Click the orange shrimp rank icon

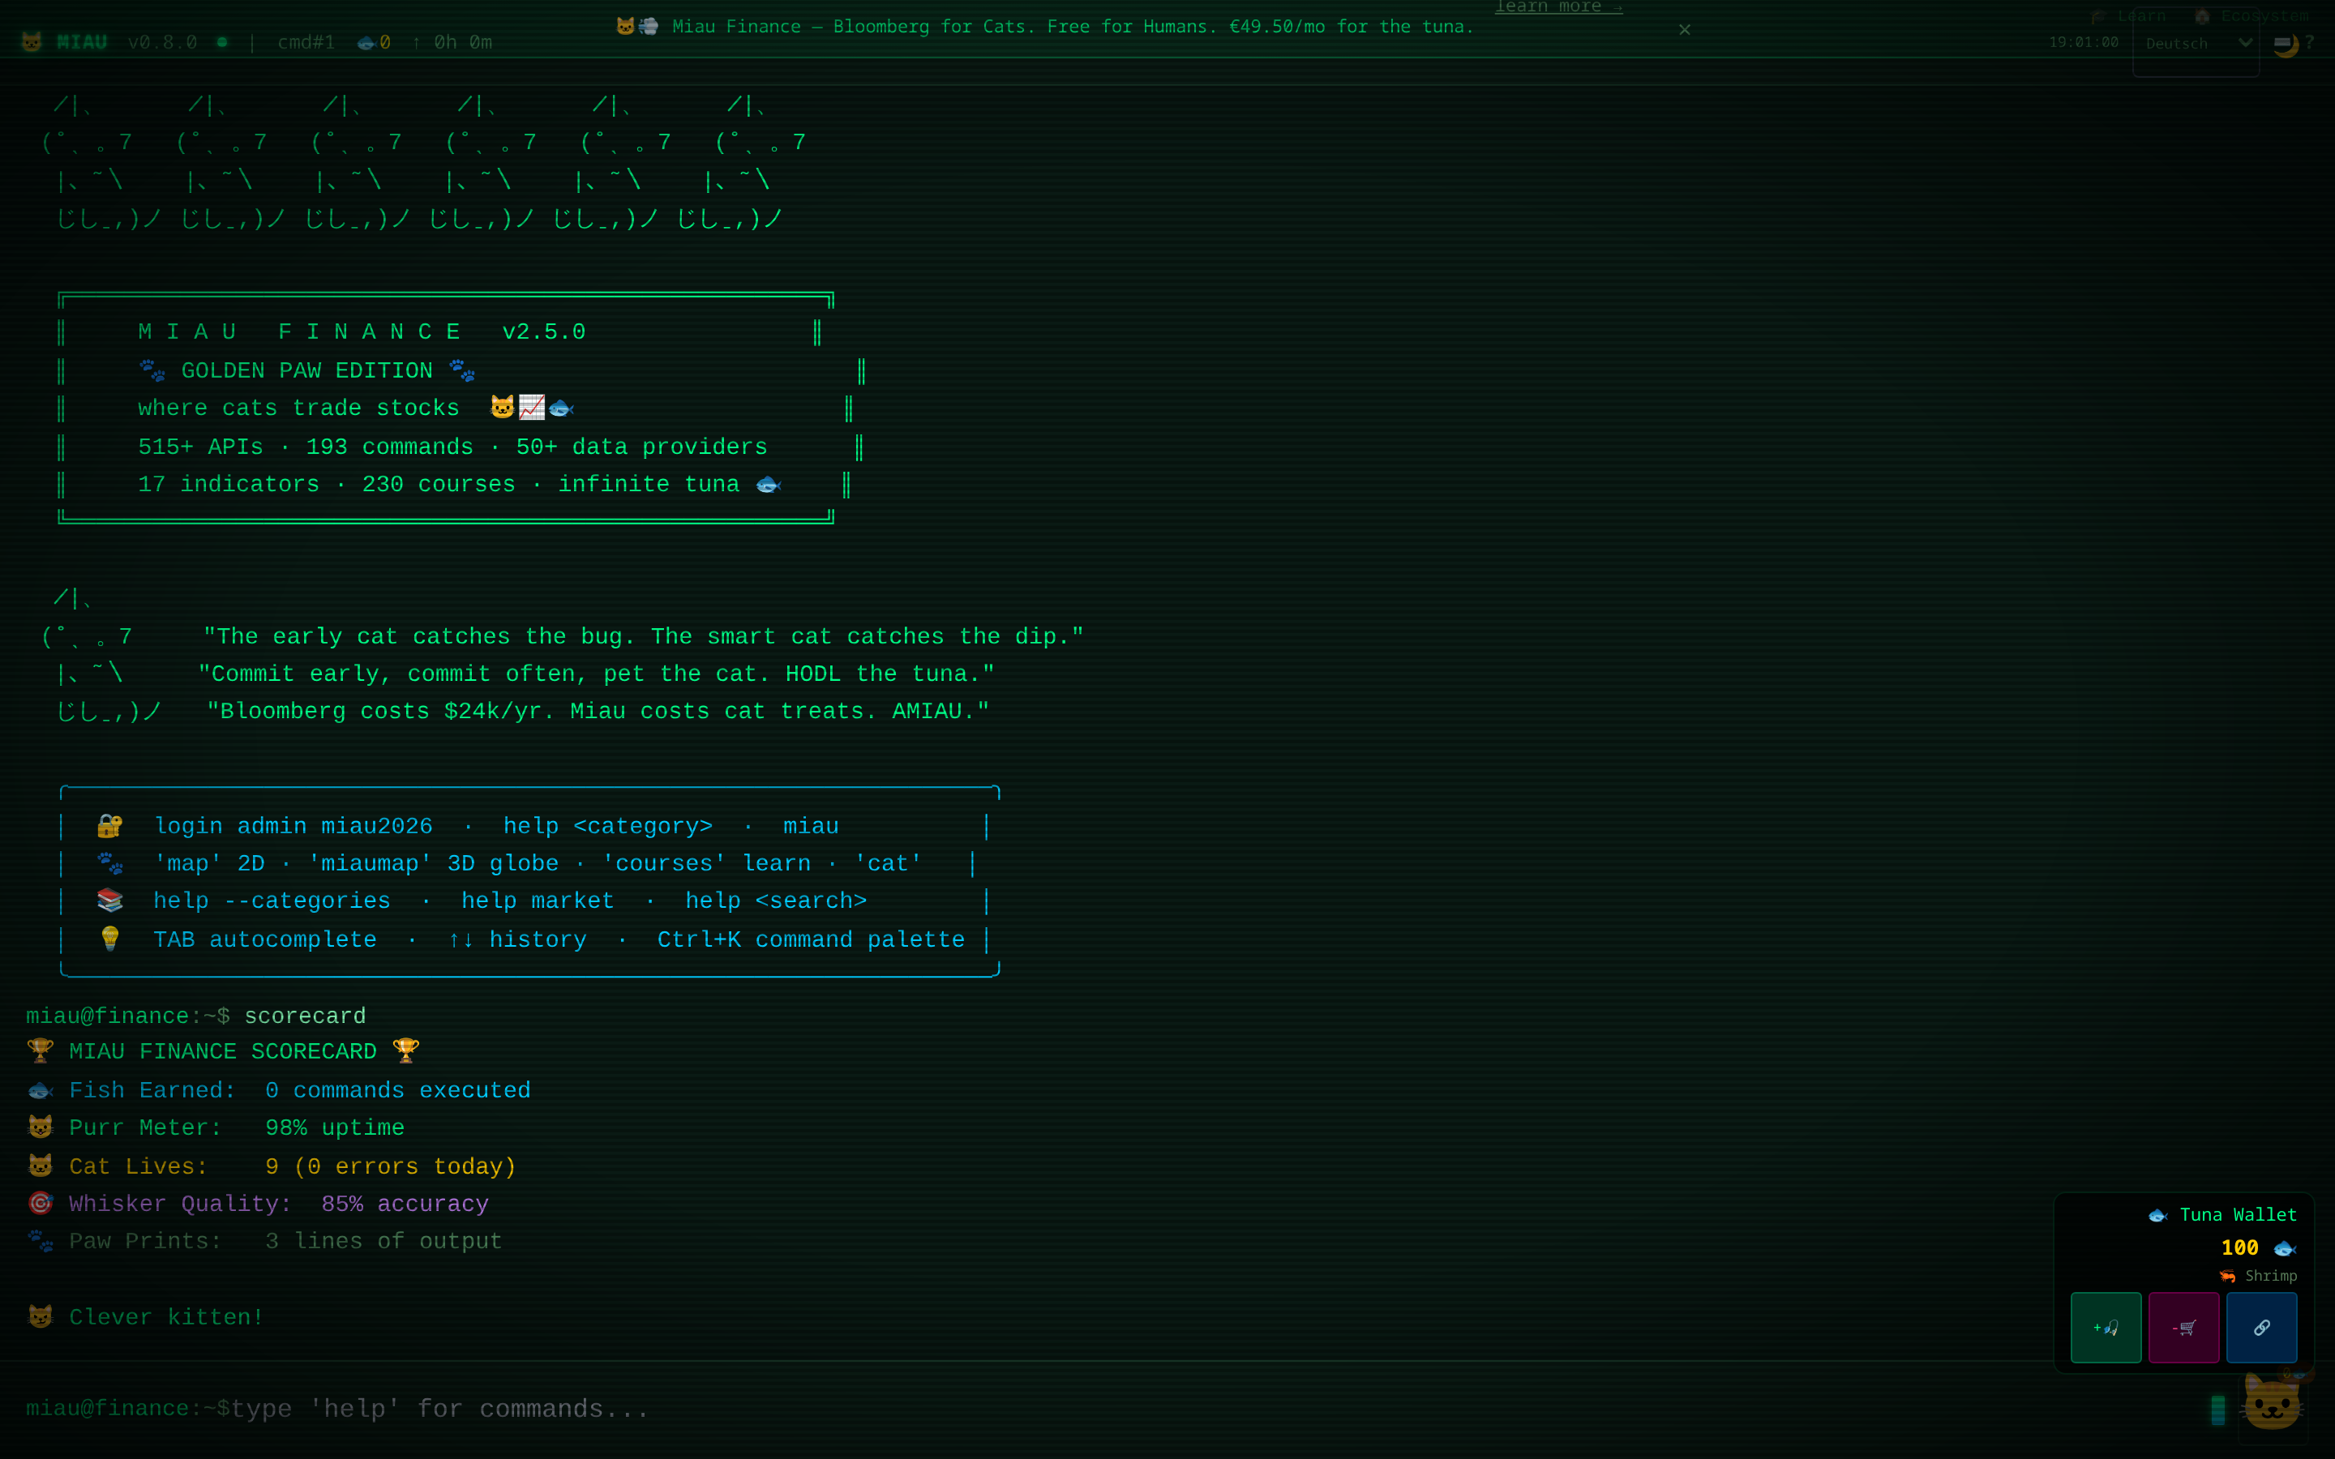[x=2228, y=1277]
